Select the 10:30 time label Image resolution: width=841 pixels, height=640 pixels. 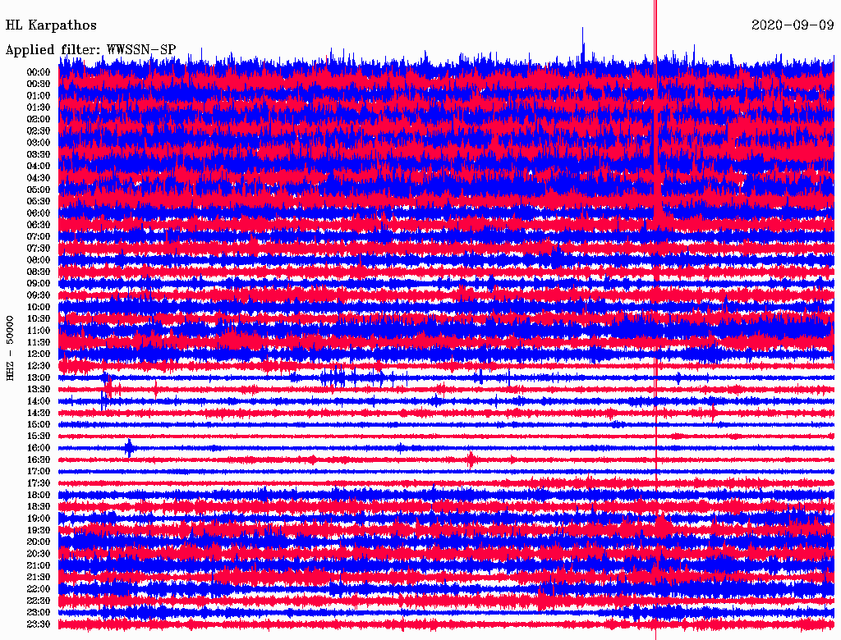(x=39, y=319)
